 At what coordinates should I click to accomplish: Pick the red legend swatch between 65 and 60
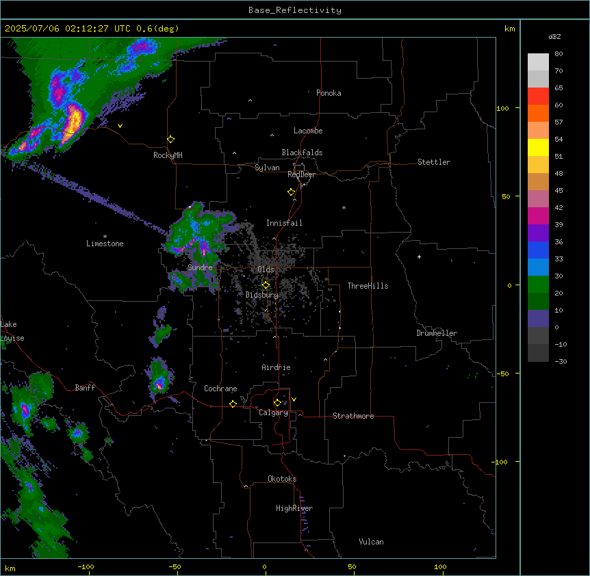pyautogui.click(x=538, y=96)
